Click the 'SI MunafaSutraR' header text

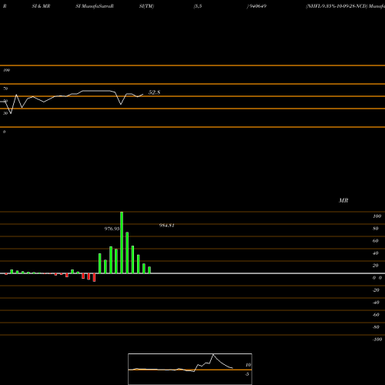tap(95, 6)
